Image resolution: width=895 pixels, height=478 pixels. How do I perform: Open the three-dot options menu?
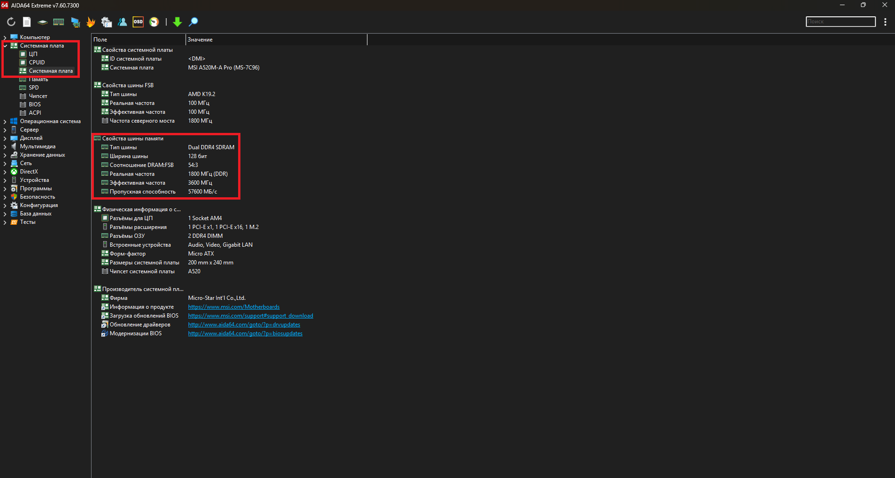pos(885,22)
